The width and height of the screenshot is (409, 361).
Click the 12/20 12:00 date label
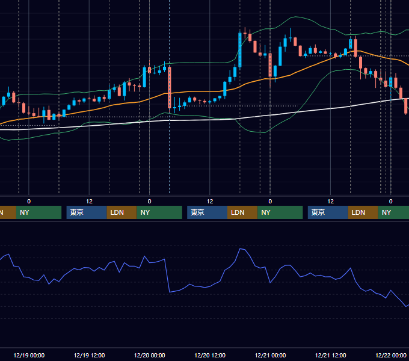[x=210, y=355]
